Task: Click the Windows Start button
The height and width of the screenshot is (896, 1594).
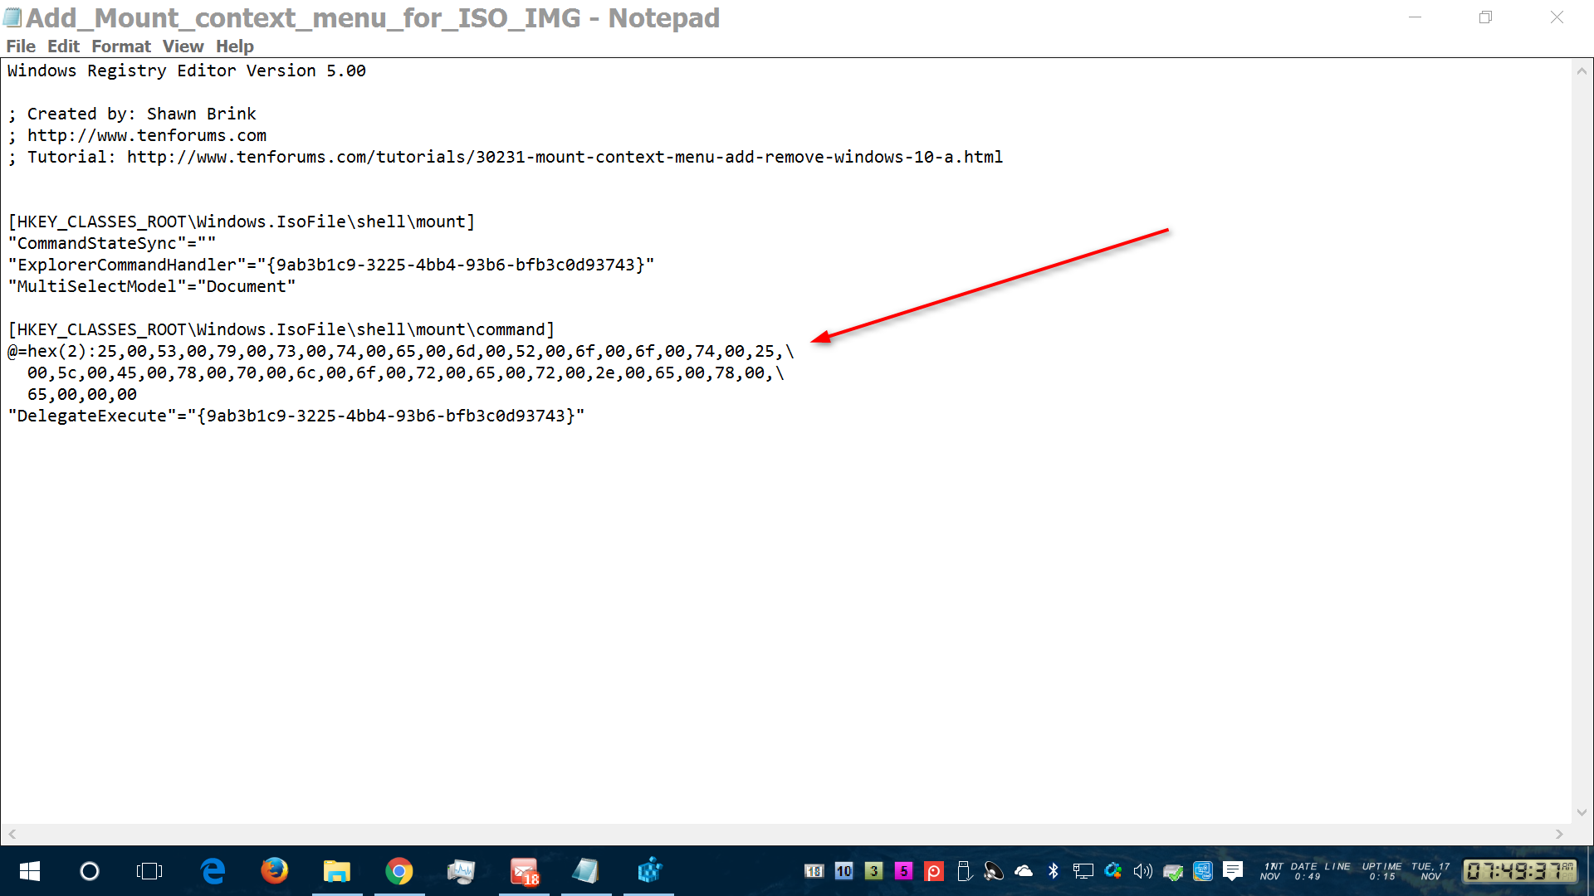Action: [x=30, y=871]
